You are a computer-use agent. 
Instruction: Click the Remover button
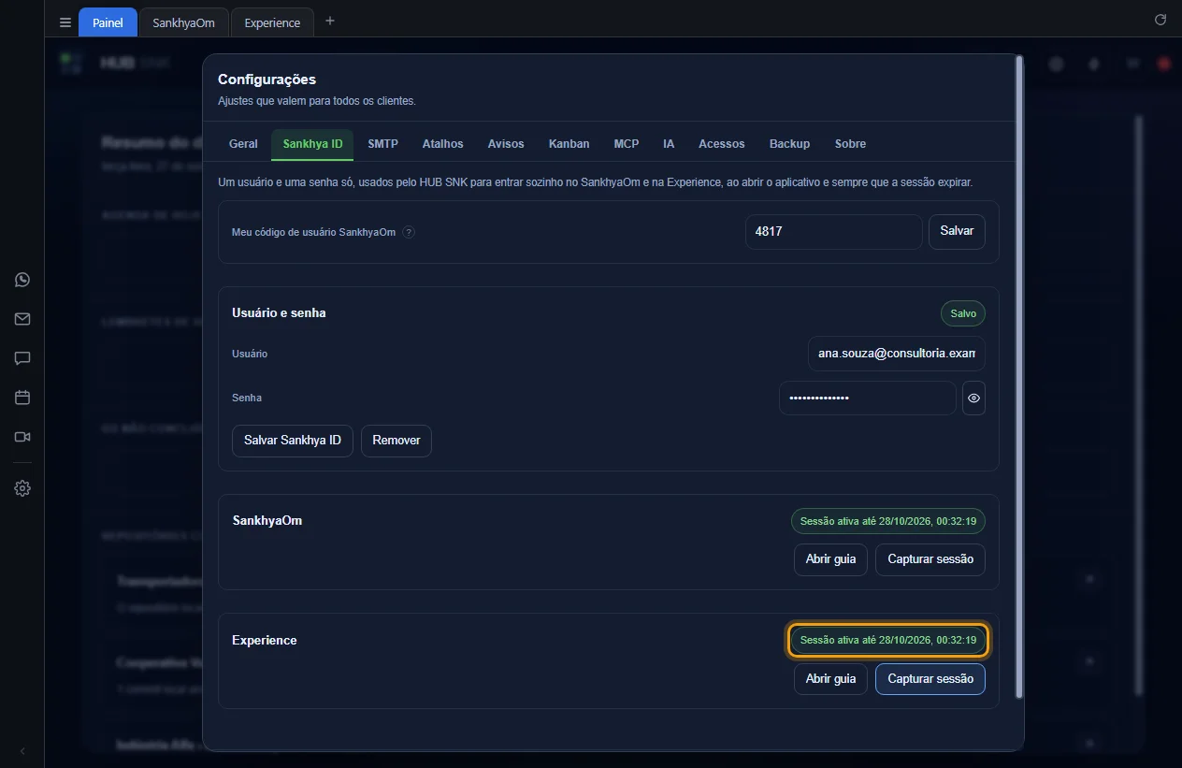396,440
